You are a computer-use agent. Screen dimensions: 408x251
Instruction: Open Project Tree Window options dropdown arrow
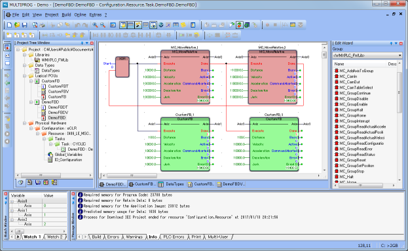[87, 43]
